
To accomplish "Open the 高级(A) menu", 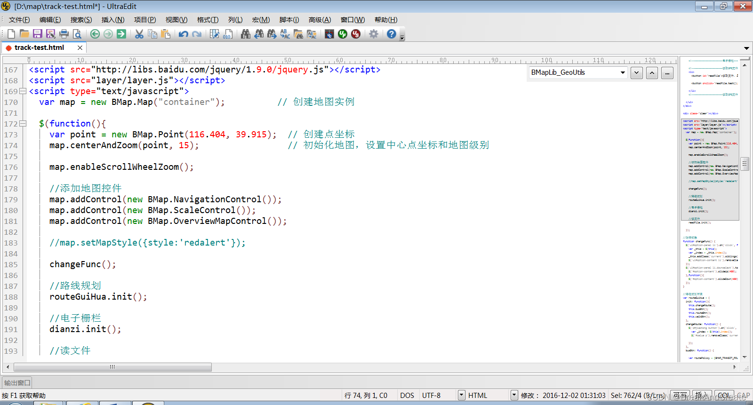I will (x=320, y=20).
